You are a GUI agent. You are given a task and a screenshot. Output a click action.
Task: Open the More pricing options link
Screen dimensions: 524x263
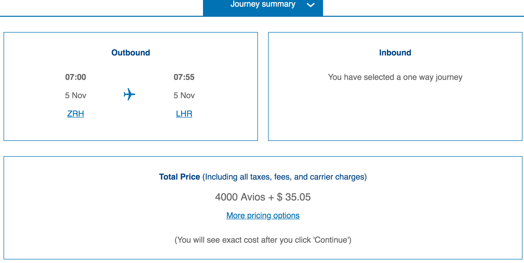[x=263, y=215]
